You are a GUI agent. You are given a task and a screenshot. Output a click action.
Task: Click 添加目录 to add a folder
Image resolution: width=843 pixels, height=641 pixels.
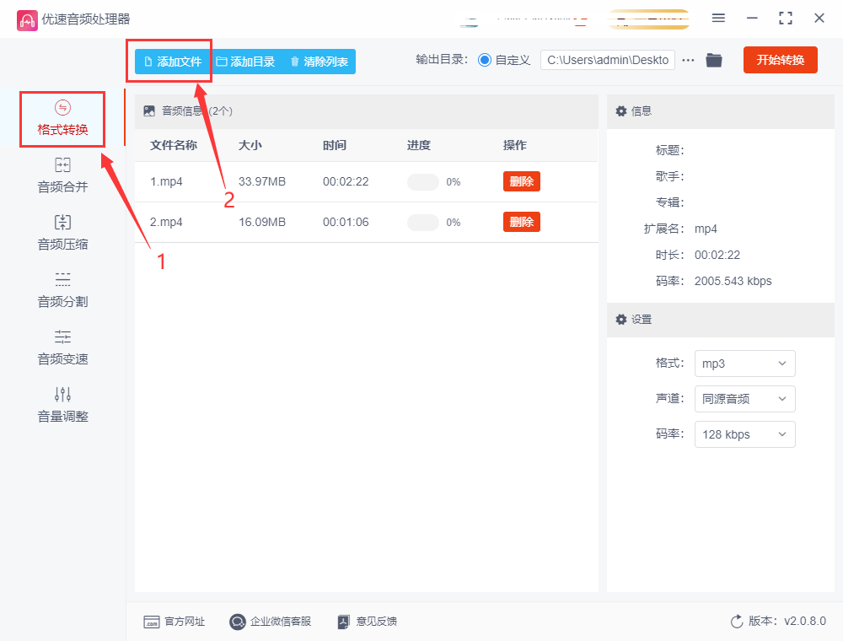(x=245, y=62)
